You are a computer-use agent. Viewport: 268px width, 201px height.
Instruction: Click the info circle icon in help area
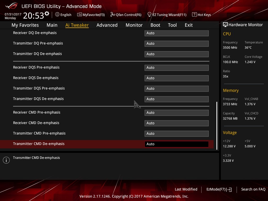[x=6, y=160]
